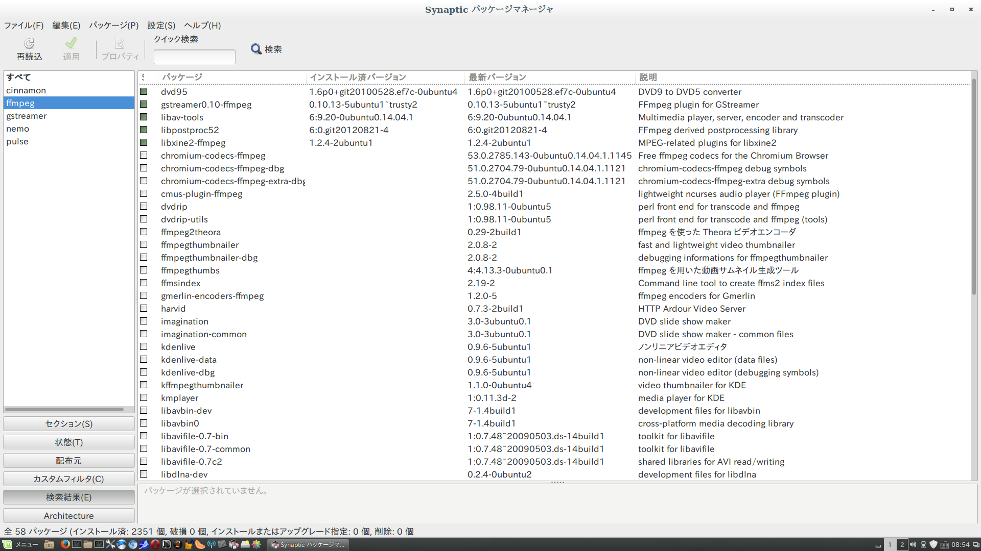Click the status box of dvd95
This screenshot has width=981, height=551.
144,91
